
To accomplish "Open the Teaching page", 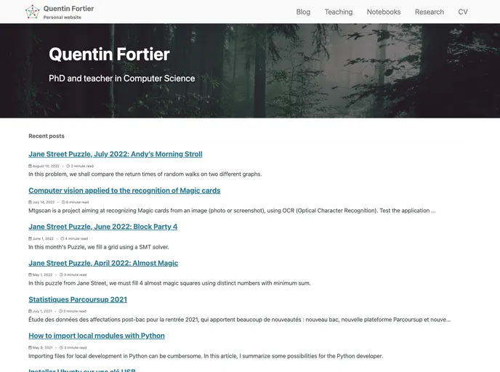I will (x=338, y=12).
